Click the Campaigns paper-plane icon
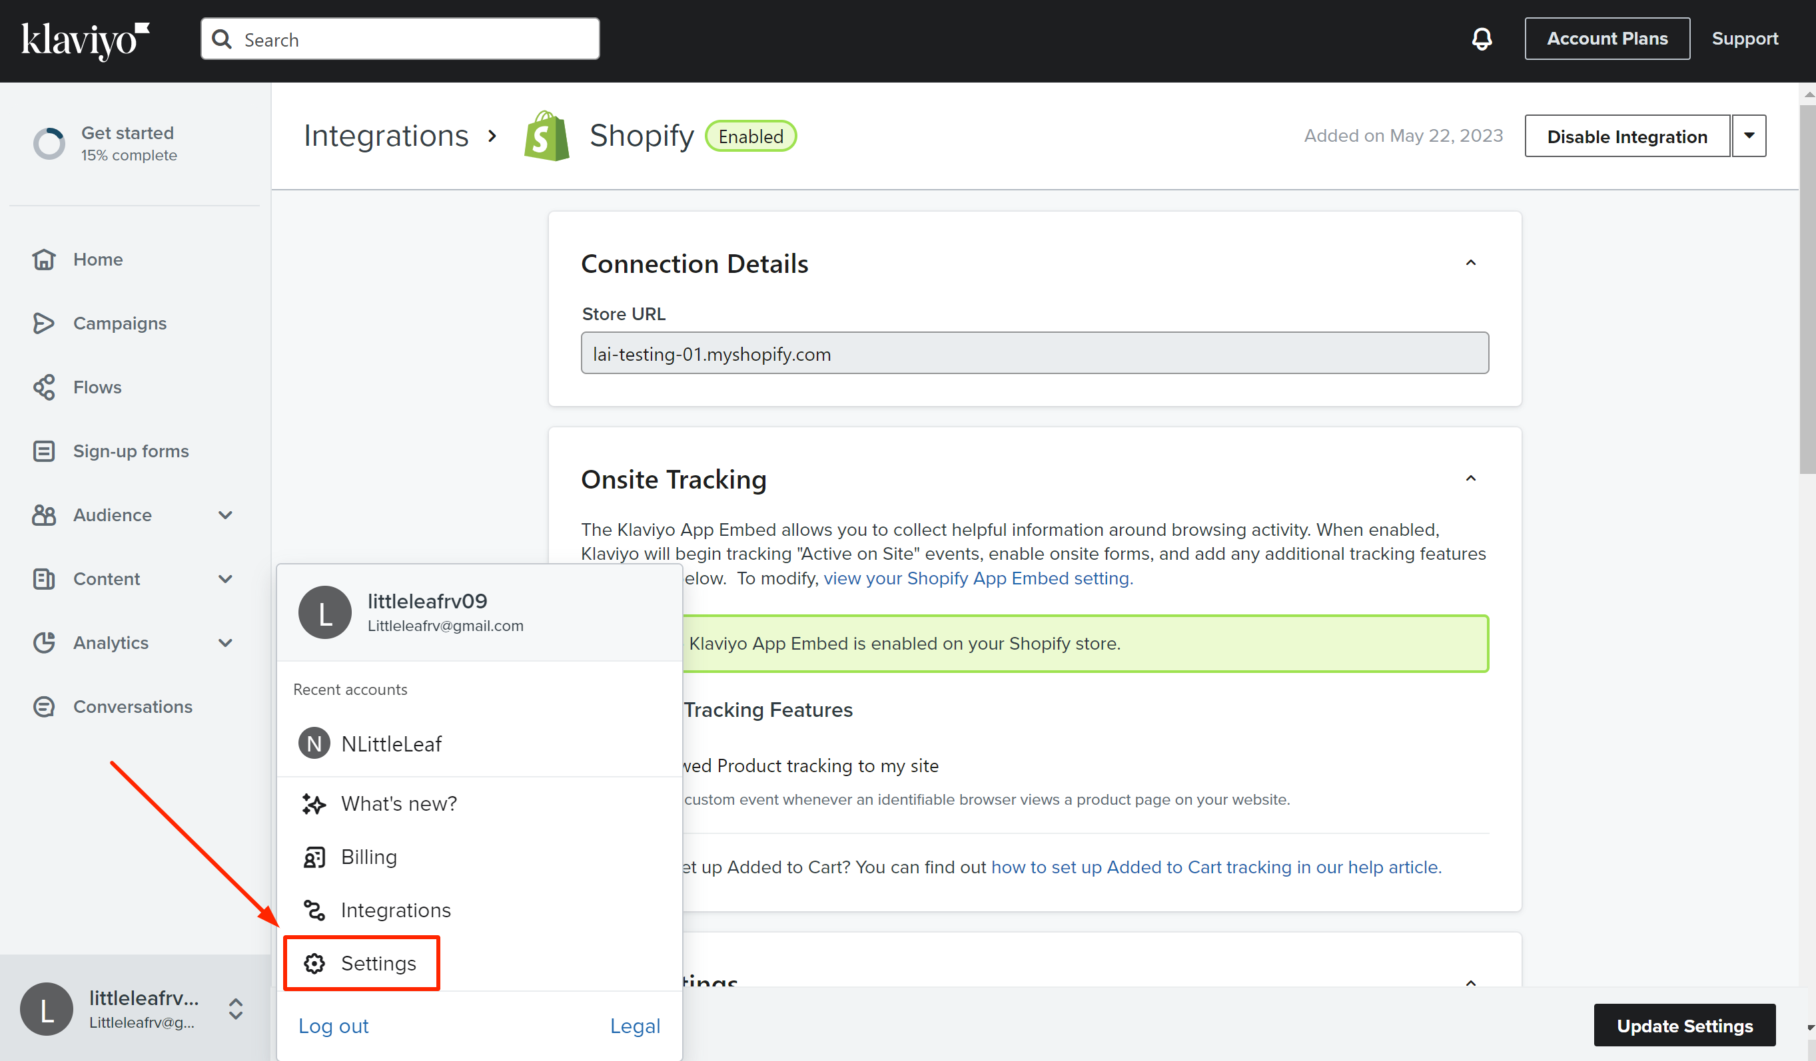 [44, 323]
